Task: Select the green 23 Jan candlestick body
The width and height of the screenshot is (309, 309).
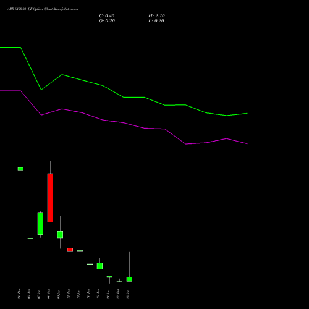Action: point(129,279)
